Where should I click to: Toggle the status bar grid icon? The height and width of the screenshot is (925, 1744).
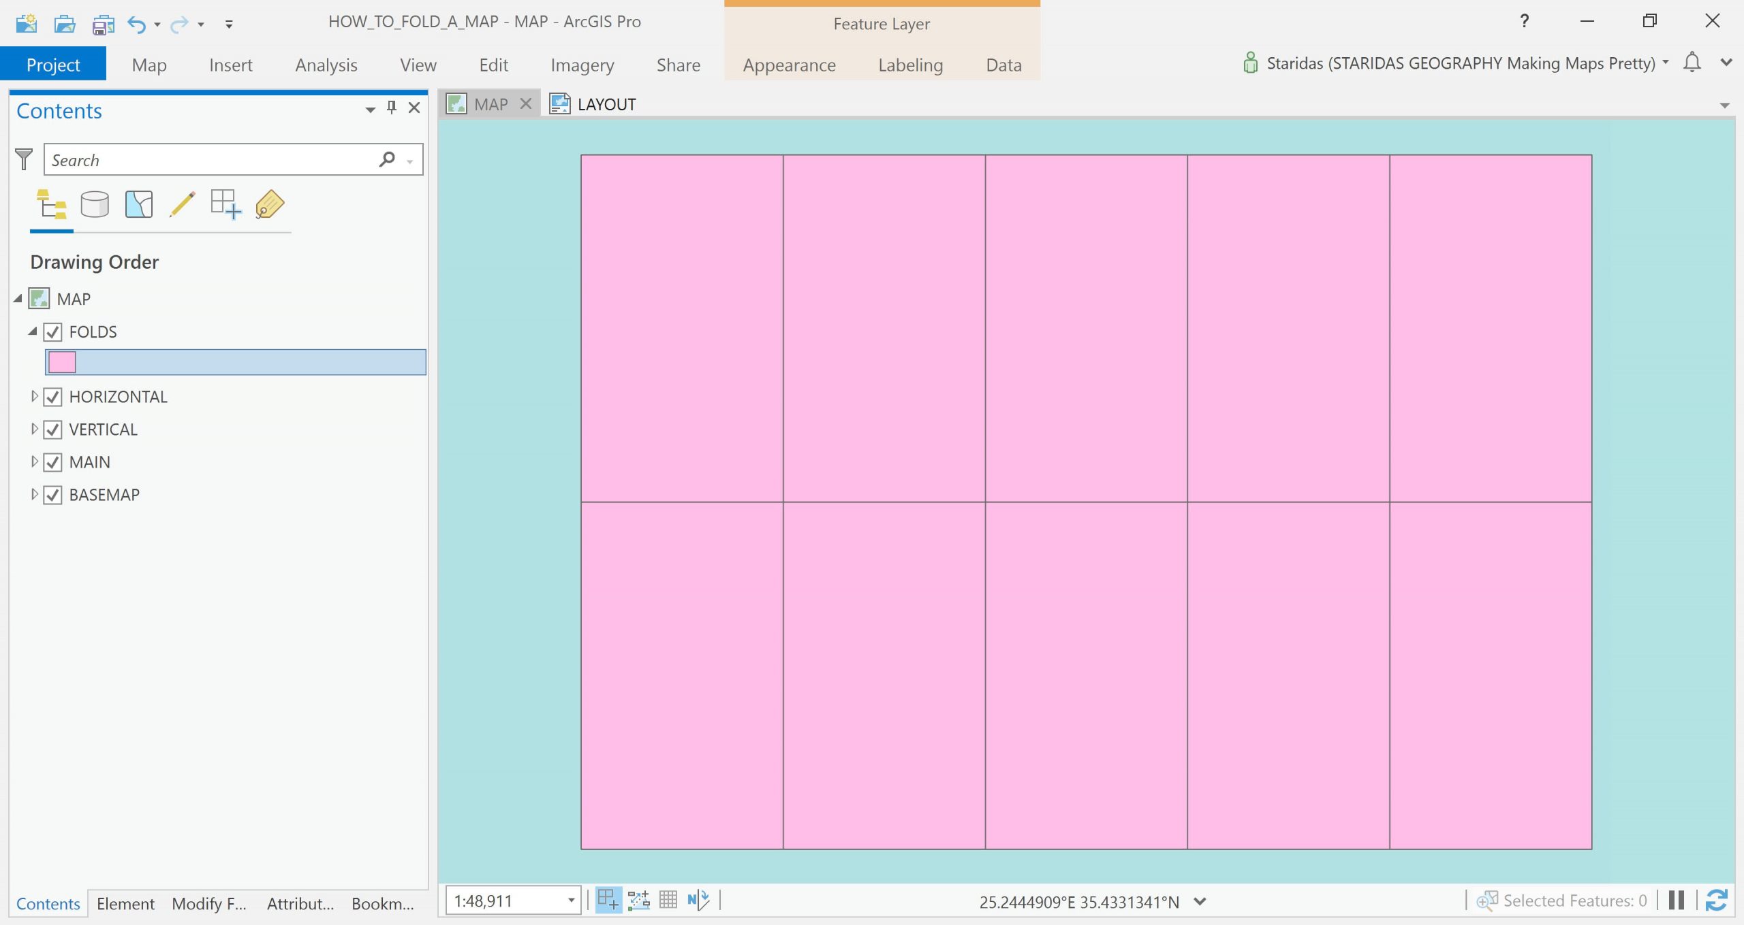668,900
